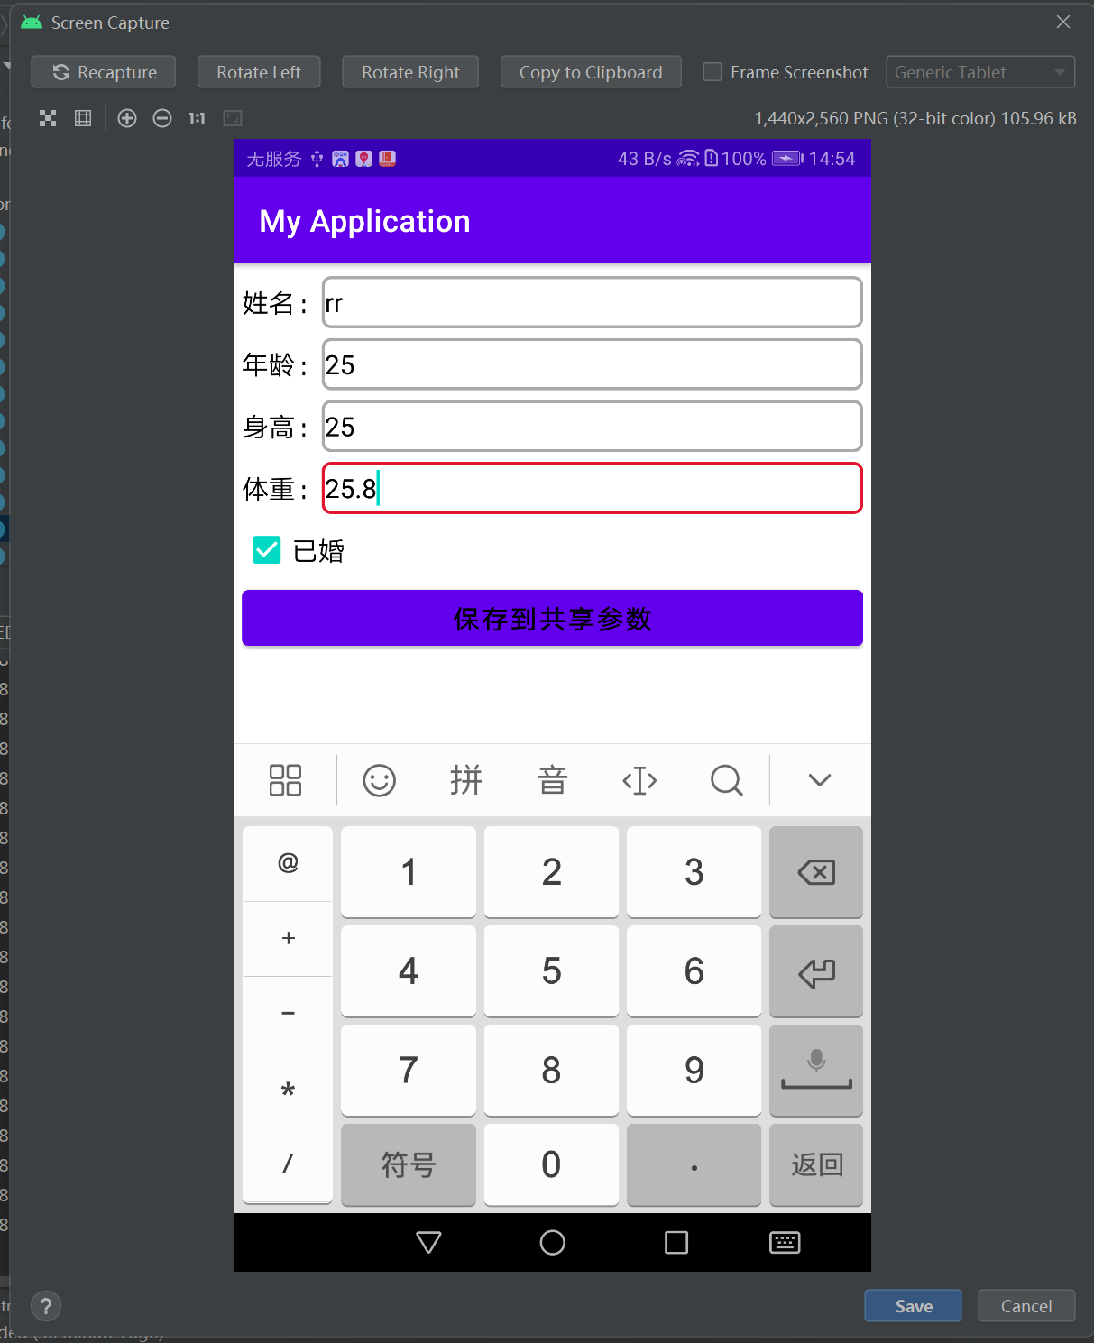Screen dimensions: 1094x1343
Task: Tap the keyboard backspace delete key
Action: coord(816,872)
